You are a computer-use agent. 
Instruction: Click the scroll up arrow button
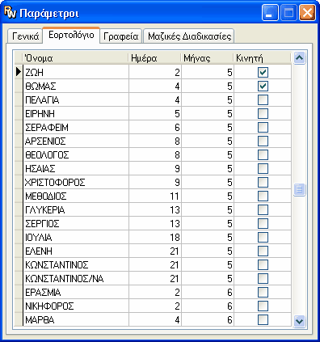coord(300,57)
